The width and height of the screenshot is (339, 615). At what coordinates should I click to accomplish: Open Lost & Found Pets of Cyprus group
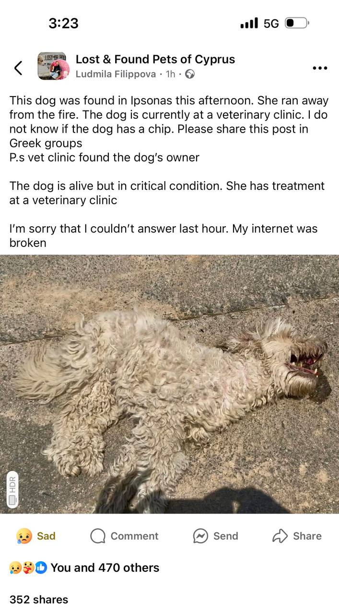[x=155, y=59]
